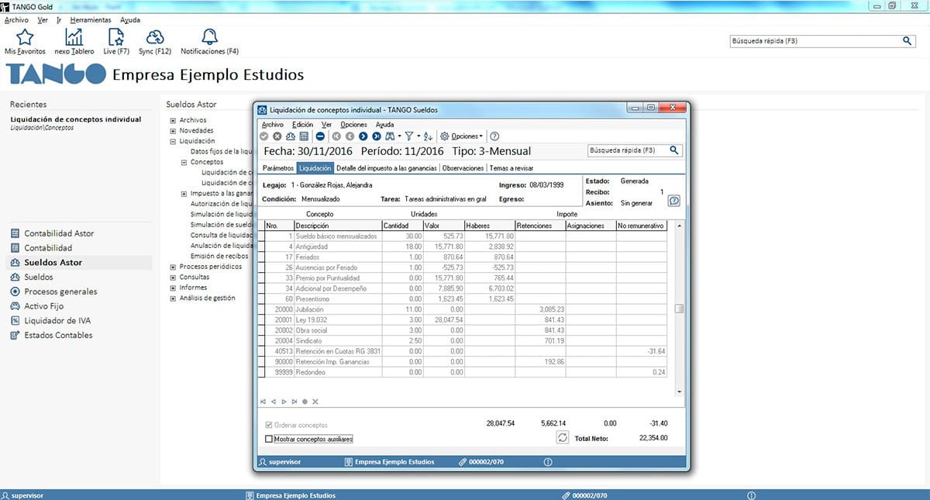
Task: Click grid navigator delete X icon
Action: tap(315, 402)
